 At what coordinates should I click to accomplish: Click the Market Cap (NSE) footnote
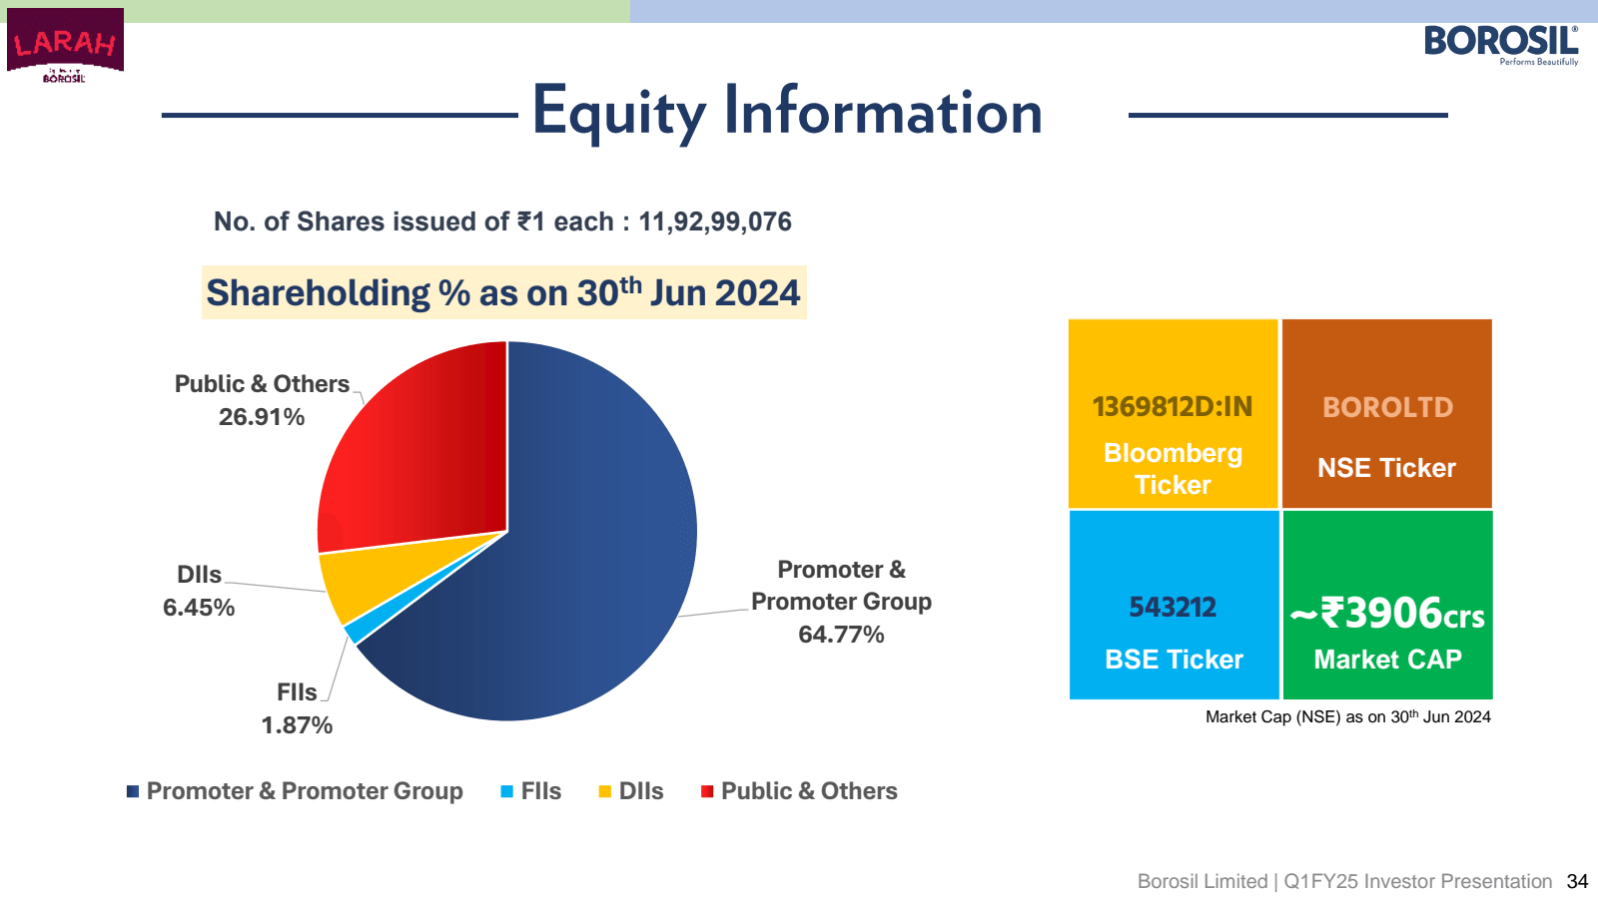pos(1348,716)
